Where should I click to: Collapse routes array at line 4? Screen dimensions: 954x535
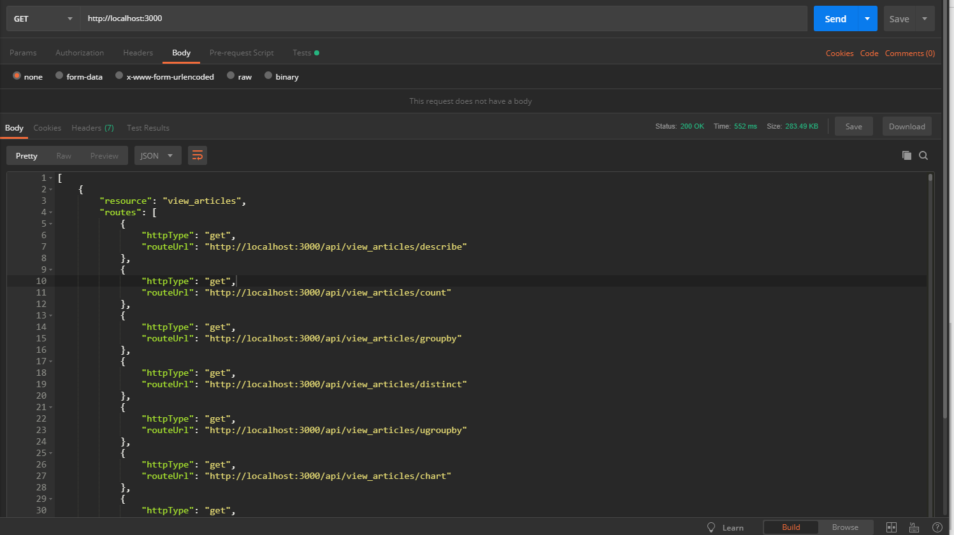coord(51,213)
